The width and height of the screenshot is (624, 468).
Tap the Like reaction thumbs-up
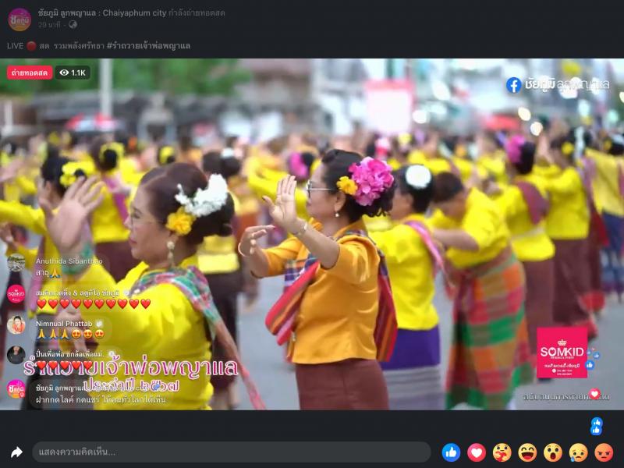click(x=451, y=452)
